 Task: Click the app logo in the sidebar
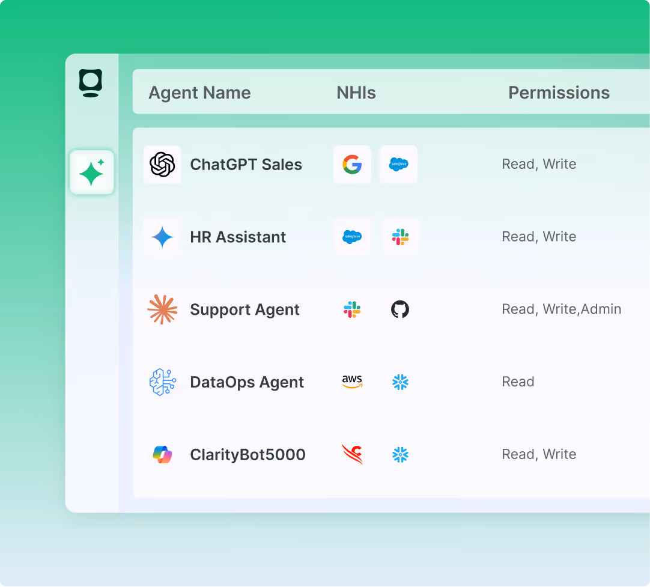click(90, 84)
